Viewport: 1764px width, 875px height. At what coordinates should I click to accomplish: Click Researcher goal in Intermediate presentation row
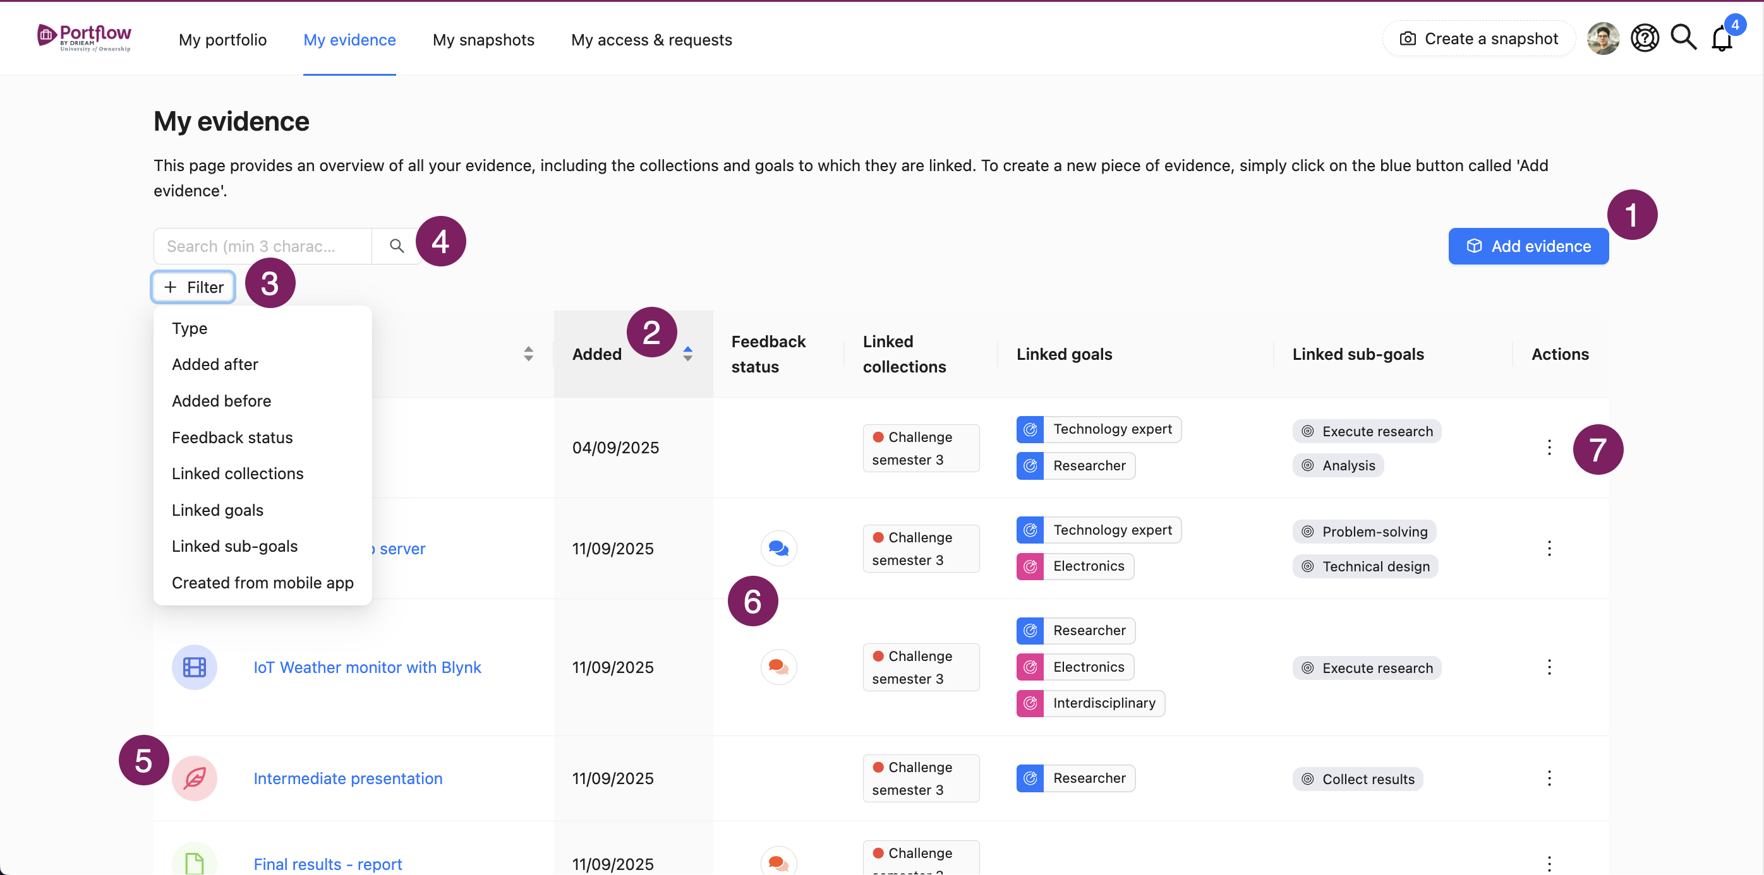(1075, 778)
